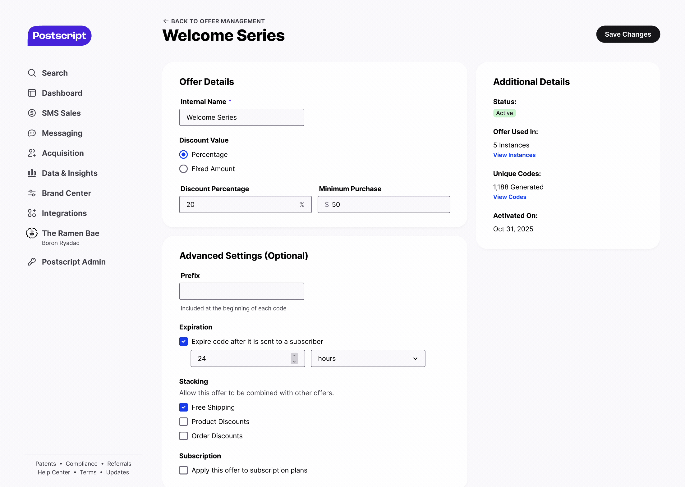The width and height of the screenshot is (685, 487).
Task: Click the Brand Center sliders icon
Action: 32,193
